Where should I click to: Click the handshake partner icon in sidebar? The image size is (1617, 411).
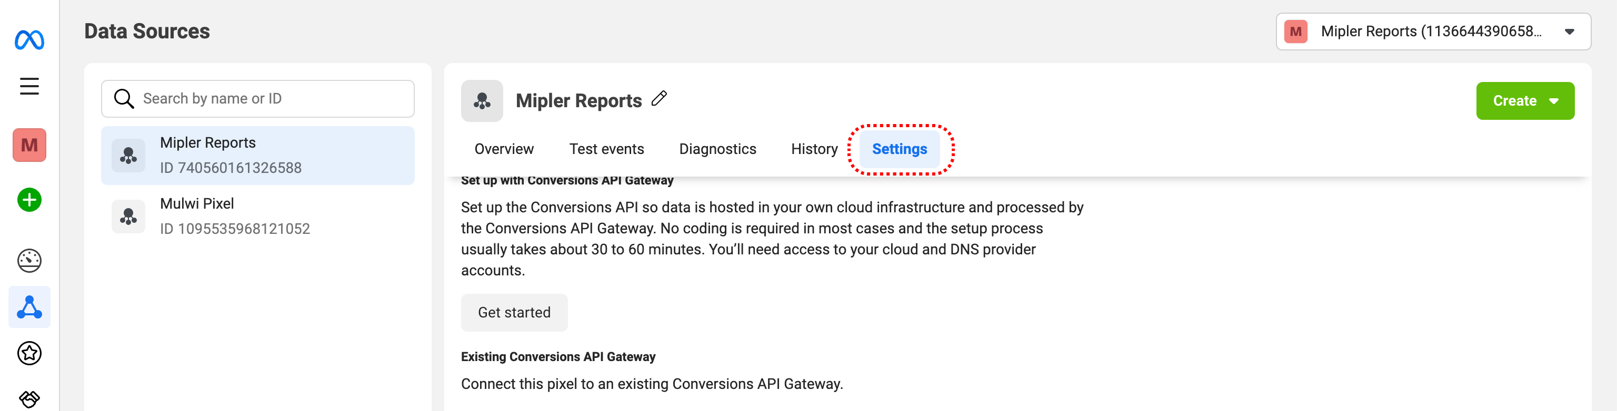[29, 399]
